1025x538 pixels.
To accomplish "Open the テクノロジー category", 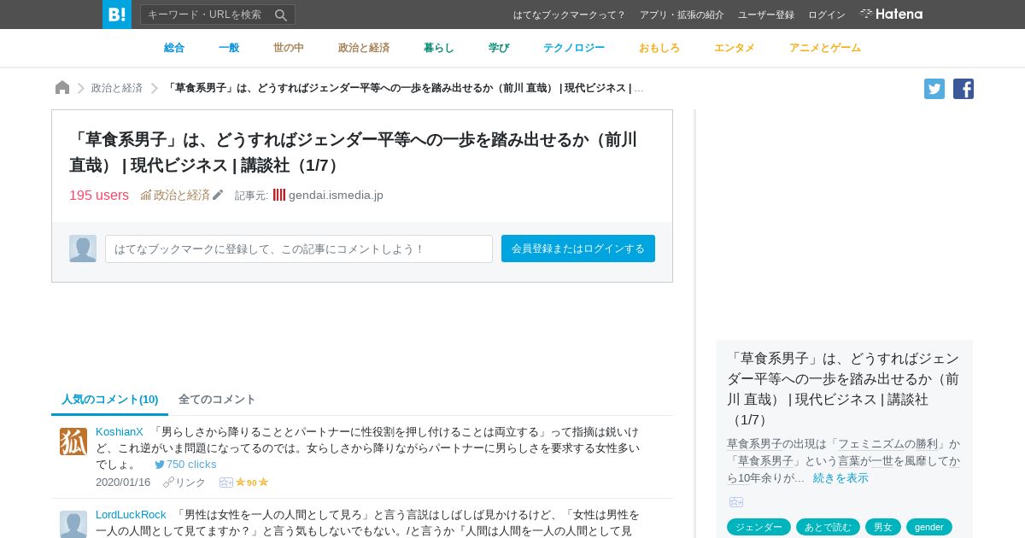I will tap(574, 48).
